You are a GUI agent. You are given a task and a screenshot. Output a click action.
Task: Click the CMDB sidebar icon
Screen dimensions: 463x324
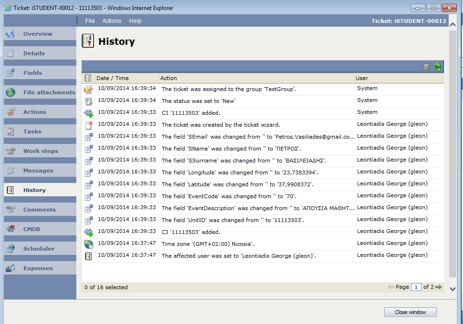coord(10,229)
